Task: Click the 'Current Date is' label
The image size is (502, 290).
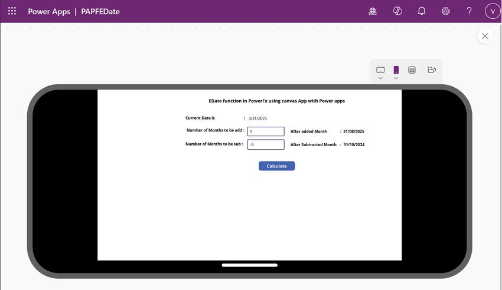Action: point(200,118)
